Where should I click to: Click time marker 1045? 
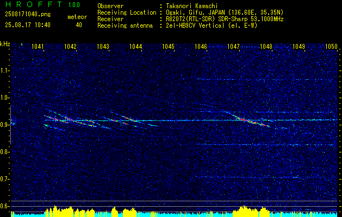(x=169, y=46)
